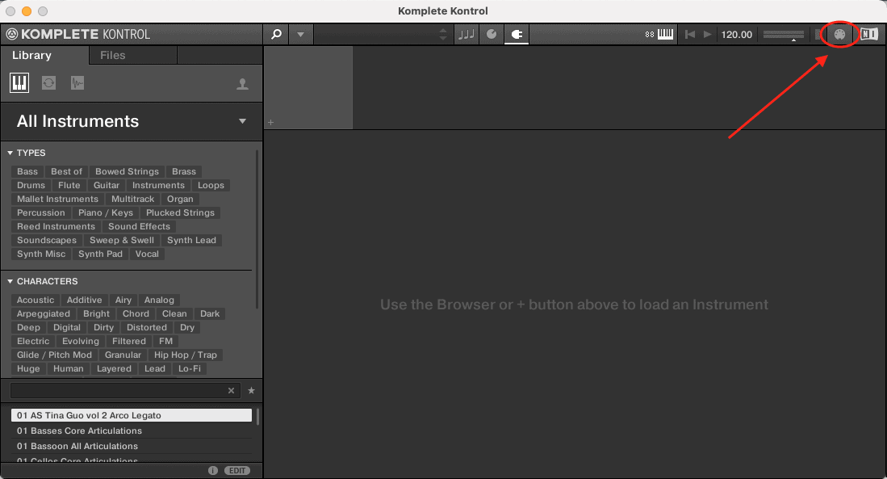Select the Guitar type tag
This screenshot has height=479, width=887.
click(x=107, y=185)
